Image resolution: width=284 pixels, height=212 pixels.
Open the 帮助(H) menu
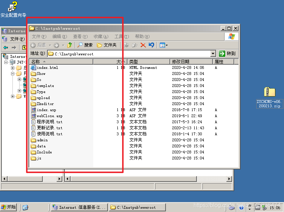pos(142,37)
